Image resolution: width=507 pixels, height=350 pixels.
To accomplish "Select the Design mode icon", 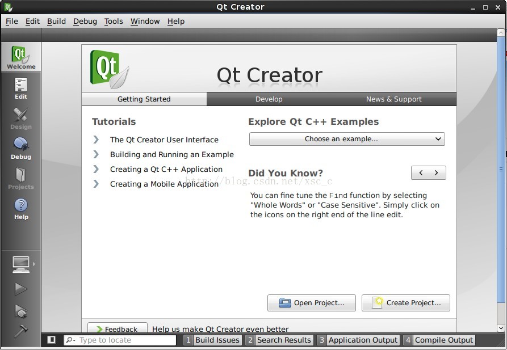I will tap(20, 119).
